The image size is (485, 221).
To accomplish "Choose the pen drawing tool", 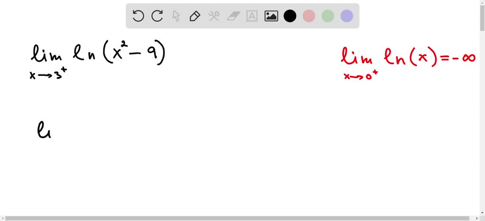I will tap(195, 16).
